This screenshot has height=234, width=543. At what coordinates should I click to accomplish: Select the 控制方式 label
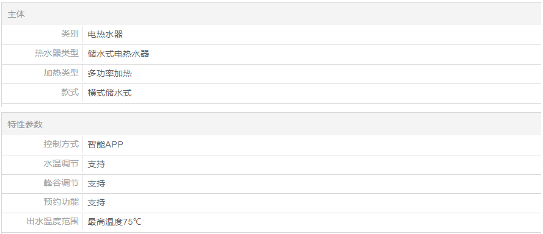[61, 144]
